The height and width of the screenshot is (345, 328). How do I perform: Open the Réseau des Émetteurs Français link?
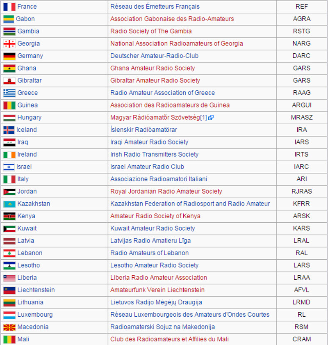(x=155, y=7)
